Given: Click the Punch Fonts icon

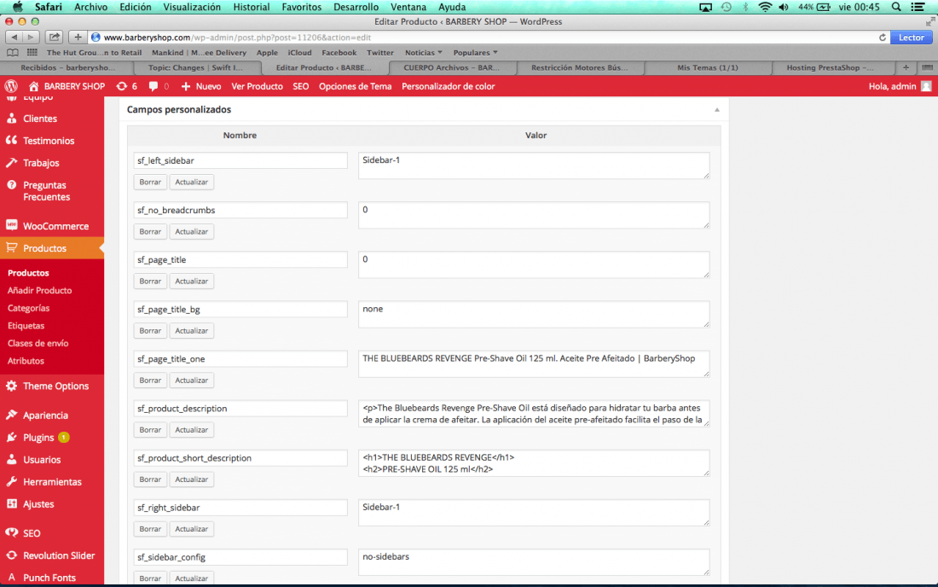Looking at the screenshot, I should (x=11, y=578).
